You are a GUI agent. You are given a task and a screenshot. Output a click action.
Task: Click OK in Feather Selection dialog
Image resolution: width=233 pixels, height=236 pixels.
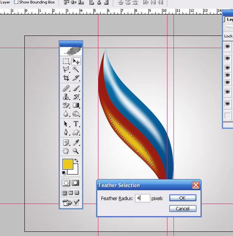183,198
